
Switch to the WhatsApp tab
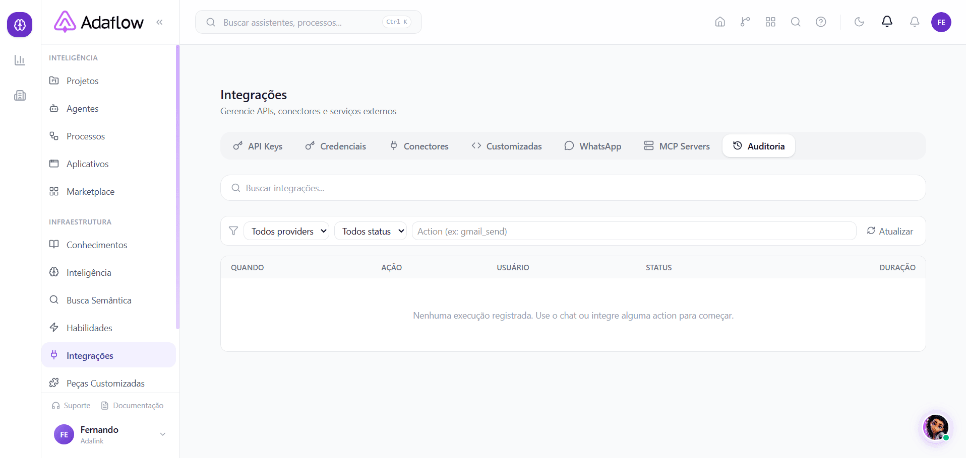tap(592, 146)
